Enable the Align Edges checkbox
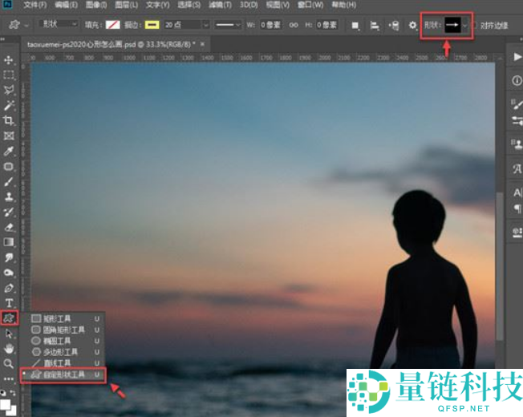This screenshot has height=417, width=523. pyautogui.click(x=475, y=26)
